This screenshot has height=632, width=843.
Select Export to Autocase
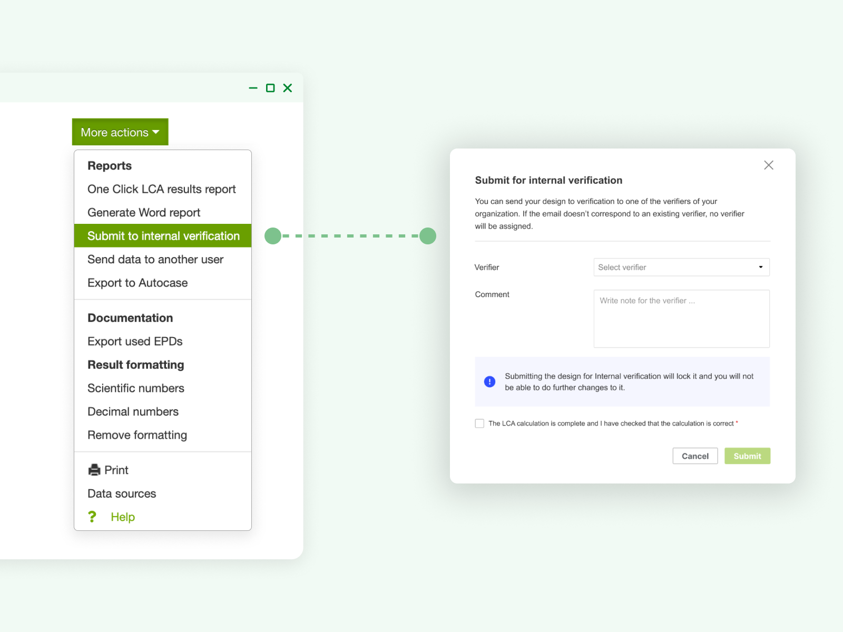138,283
